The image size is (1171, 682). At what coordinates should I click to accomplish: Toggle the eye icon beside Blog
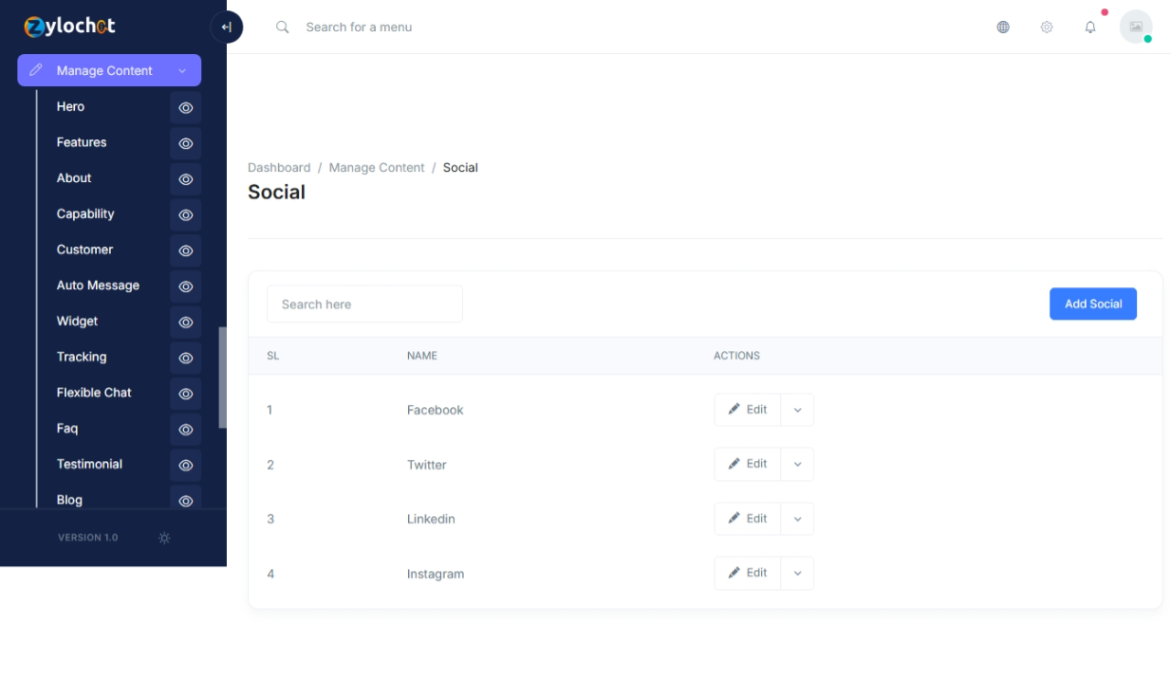tap(186, 500)
